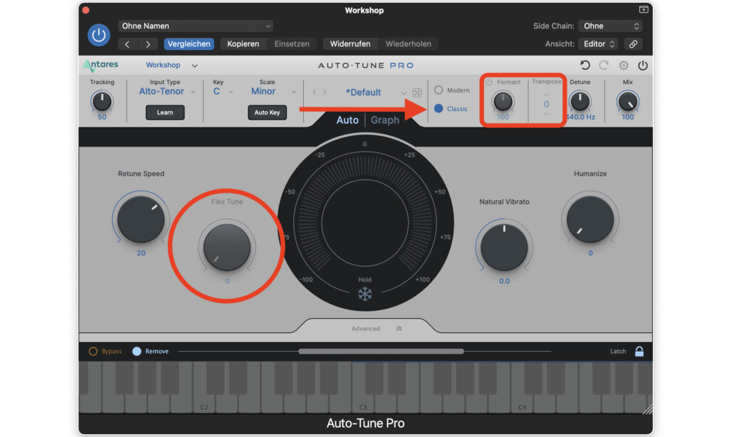The width and height of the screenshot is (729, 437).
Task: Redo using the Auto-Tune redo arrow
Action: click(604, 65)
